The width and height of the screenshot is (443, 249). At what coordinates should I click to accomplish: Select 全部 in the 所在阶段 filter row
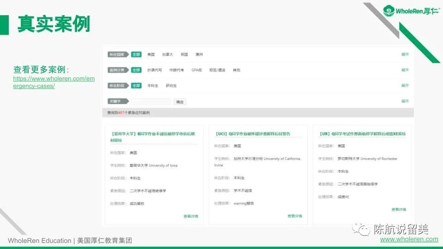[x=136, y=86]
